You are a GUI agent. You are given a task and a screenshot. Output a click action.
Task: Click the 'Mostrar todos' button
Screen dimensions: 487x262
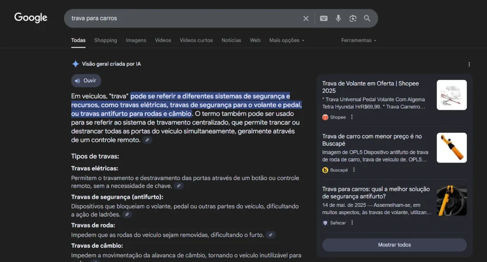click(x=394, y=245)
